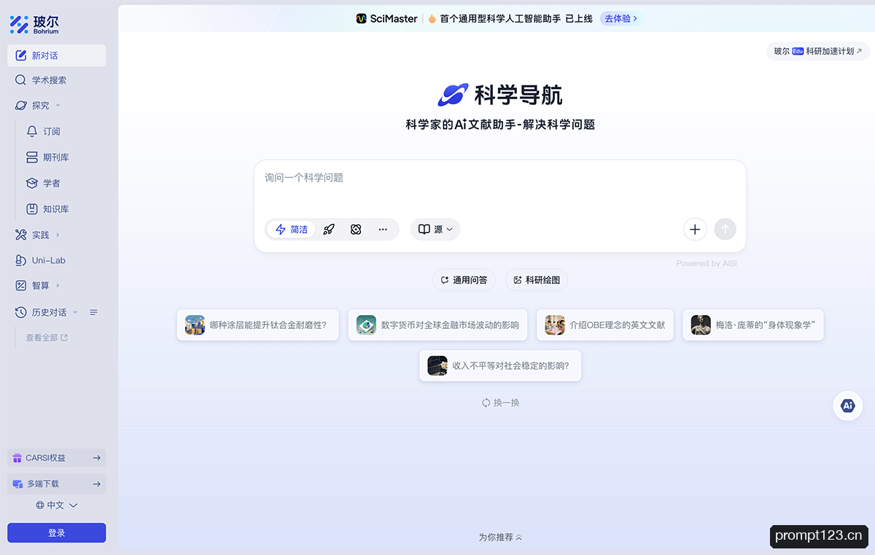Click the gift icon beside CARSI权益
The width and height of the screenshot is (875, 555).
[x=17, y=458]
